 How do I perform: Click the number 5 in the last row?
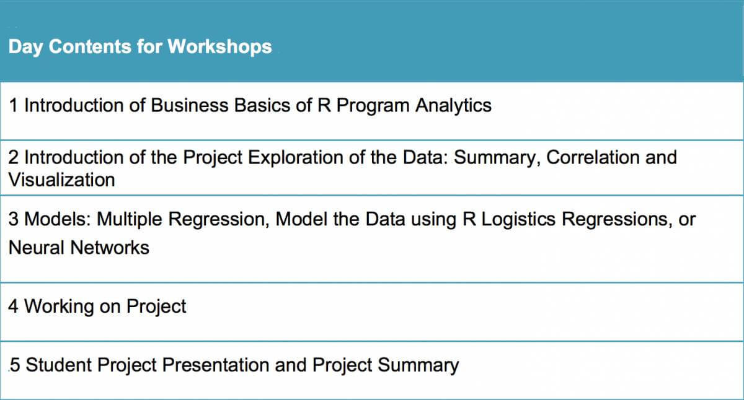[x=15, y=365]
